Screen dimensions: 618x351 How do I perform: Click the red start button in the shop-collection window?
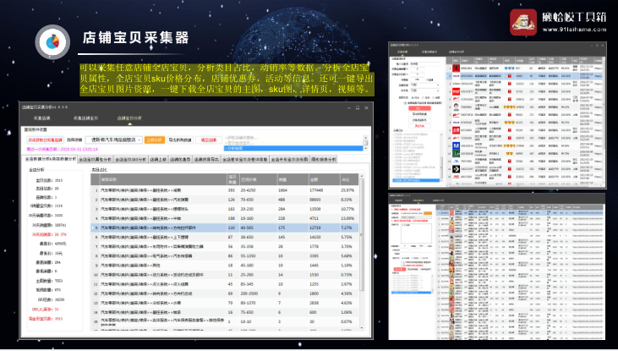(x=420, y=108)
